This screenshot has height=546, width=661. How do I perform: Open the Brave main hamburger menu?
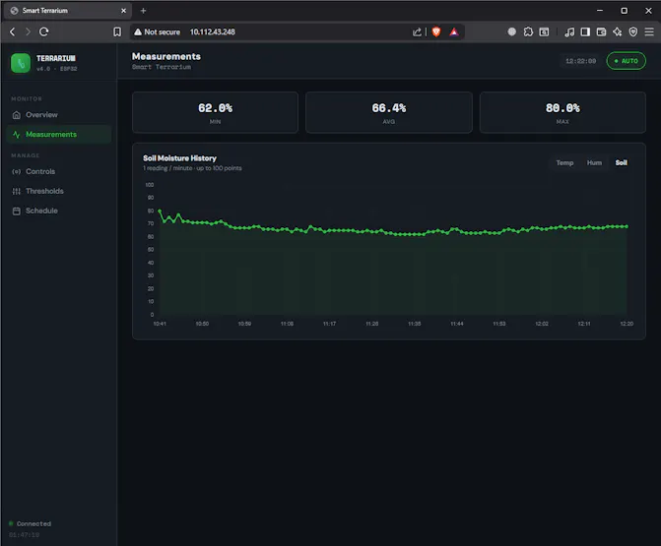(648, 31)
